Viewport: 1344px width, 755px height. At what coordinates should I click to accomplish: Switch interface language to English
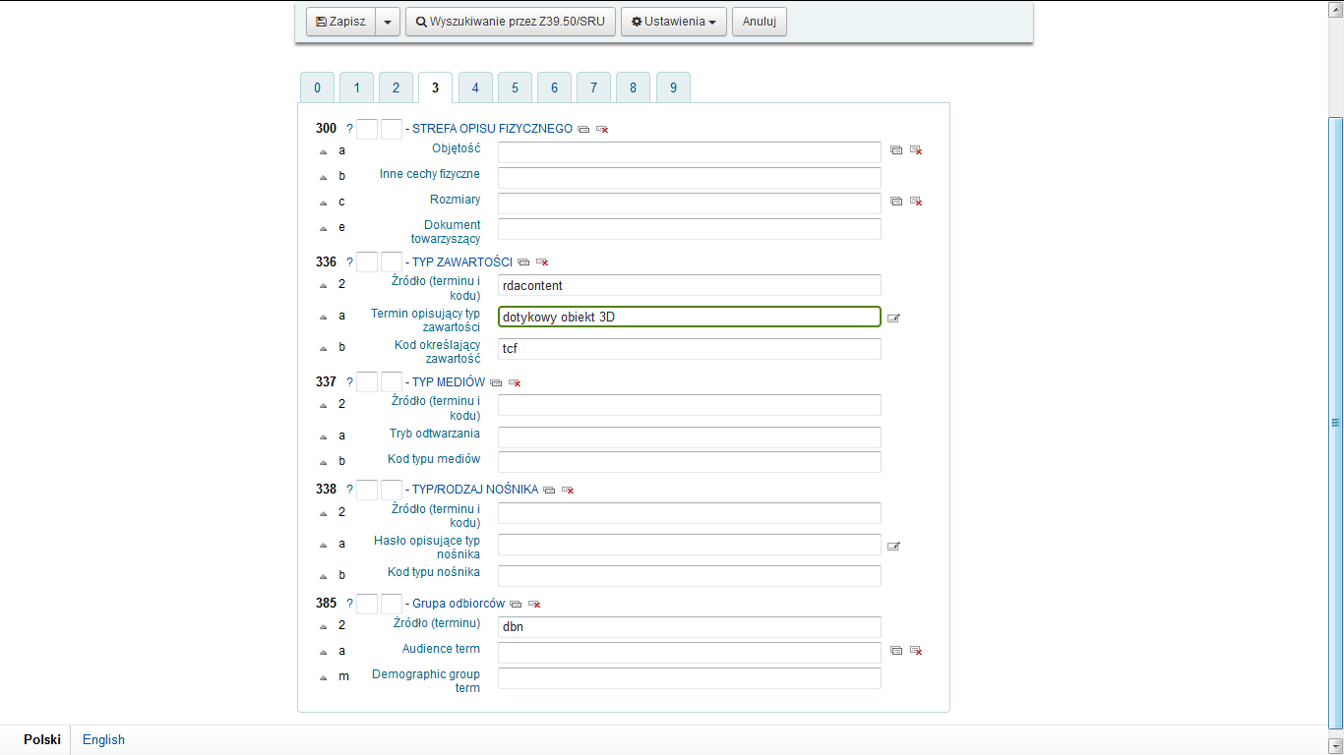click(103, 739)
